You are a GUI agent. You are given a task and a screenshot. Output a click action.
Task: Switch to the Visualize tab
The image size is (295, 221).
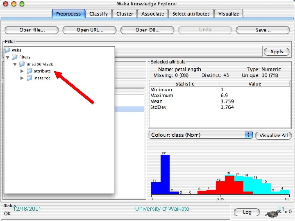pyautogui.click(x=229, y=14)
